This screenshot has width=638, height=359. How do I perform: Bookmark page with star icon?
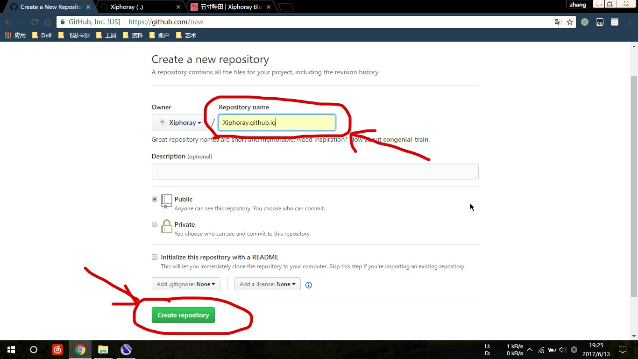pyautogui.click(x=570, y=22)
